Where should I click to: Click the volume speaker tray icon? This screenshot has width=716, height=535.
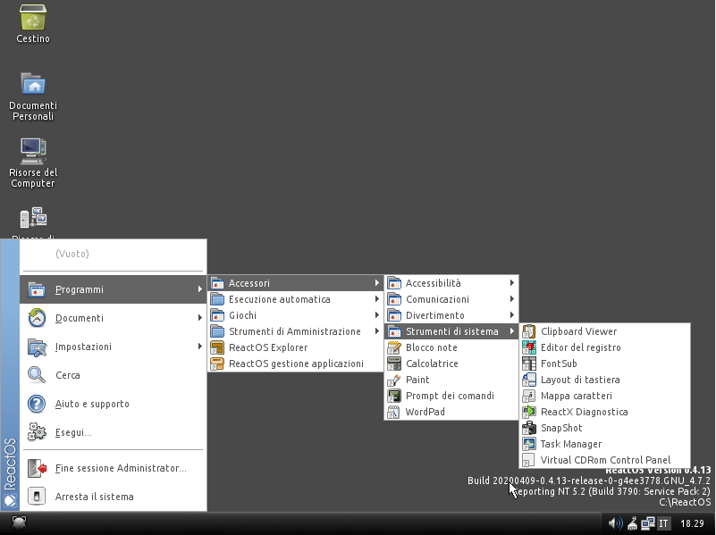[615, 523]
